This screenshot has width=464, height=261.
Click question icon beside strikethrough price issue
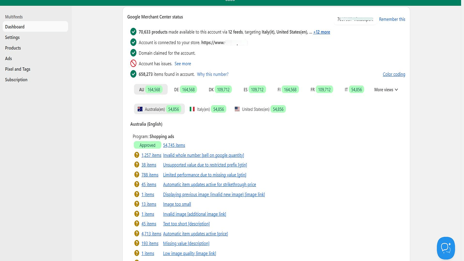pyautogui.click(x=137, y=184)
